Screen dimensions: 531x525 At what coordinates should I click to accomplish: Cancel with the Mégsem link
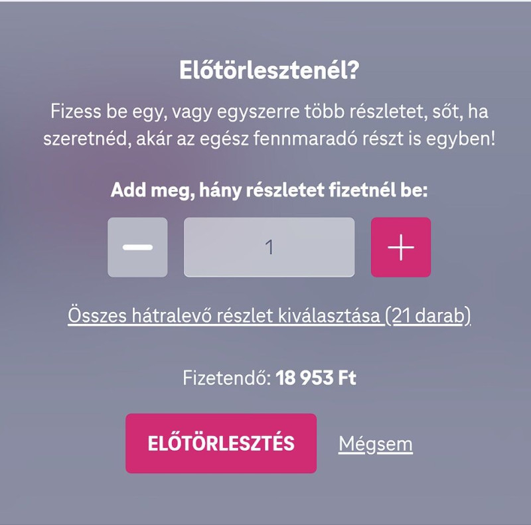[375, 443]
